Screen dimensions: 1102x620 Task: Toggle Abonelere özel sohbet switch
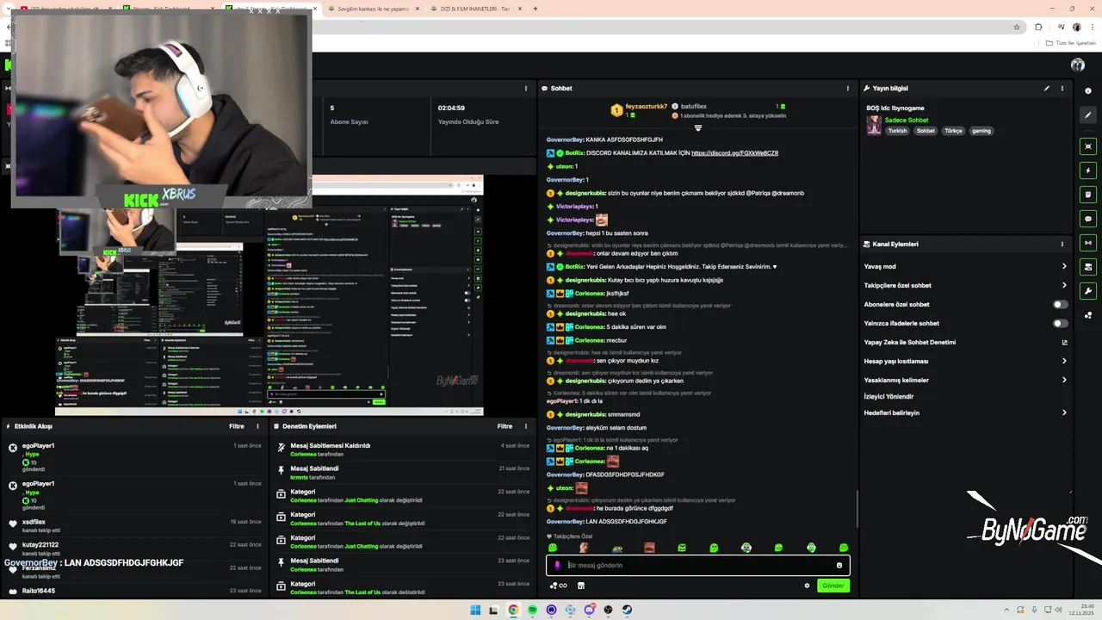click(1061, 304)
